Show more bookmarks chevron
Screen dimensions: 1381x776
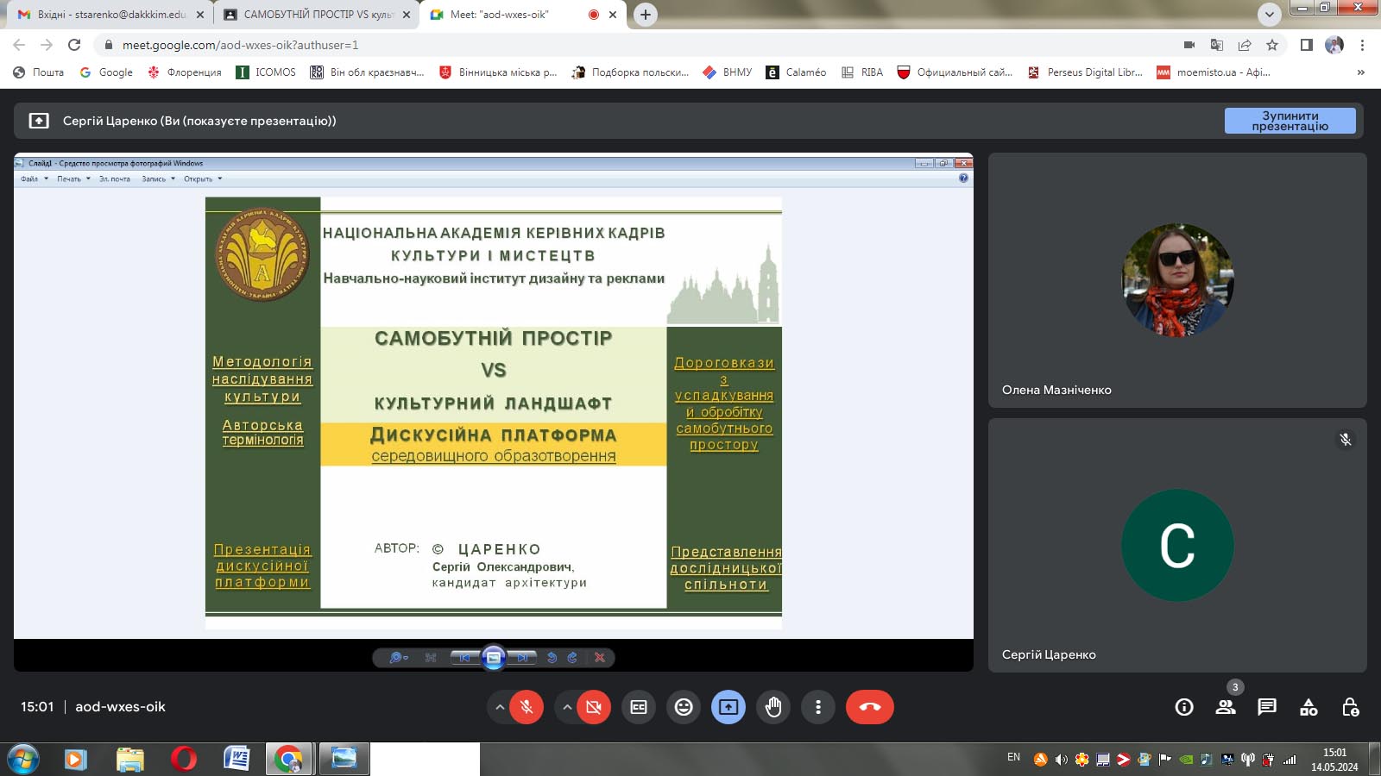tap(1361, 72)
